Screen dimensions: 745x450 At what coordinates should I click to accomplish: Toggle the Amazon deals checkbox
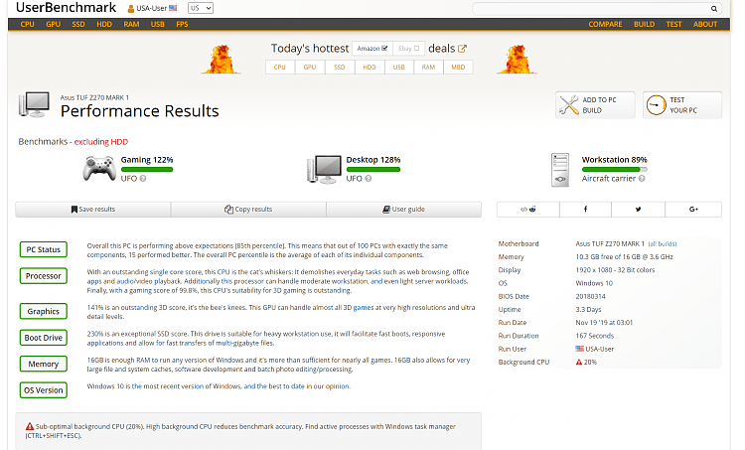point(384,49)
